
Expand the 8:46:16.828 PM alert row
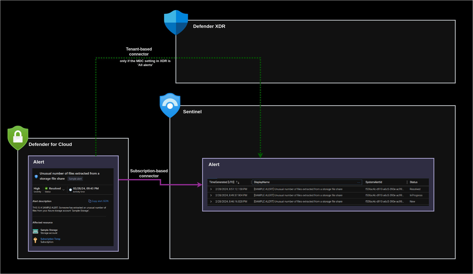[x=211, y=202]
